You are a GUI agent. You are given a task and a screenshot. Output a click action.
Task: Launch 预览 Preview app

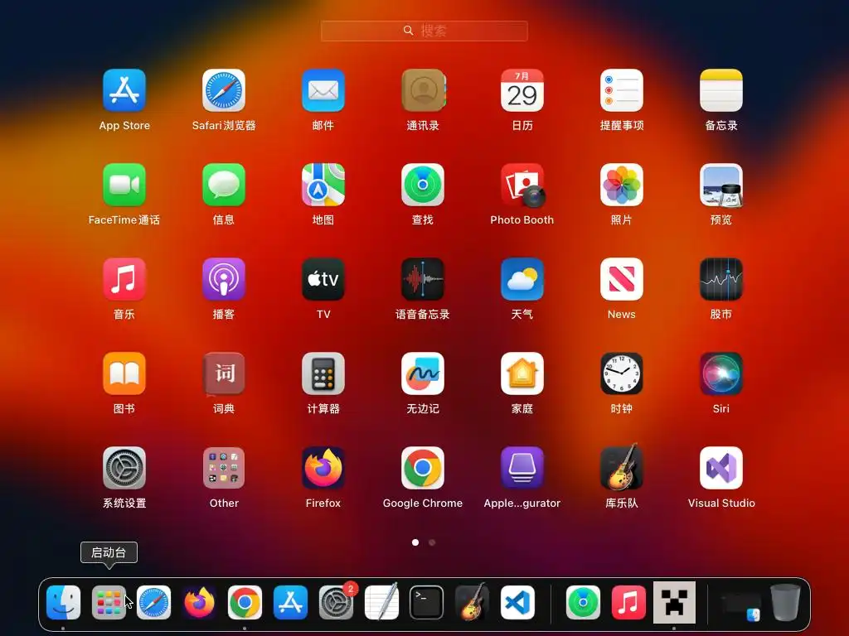[721, 185]
